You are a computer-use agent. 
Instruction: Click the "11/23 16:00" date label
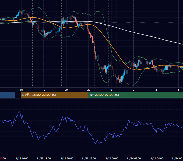[x=21, y=158]
